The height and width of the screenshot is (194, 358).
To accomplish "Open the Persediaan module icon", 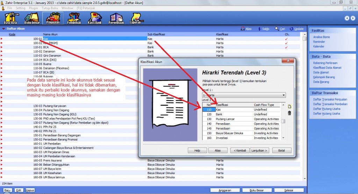I will [x=116, y=18].
